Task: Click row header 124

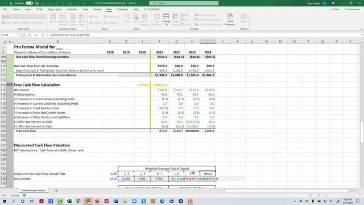Action: point(3,131)
